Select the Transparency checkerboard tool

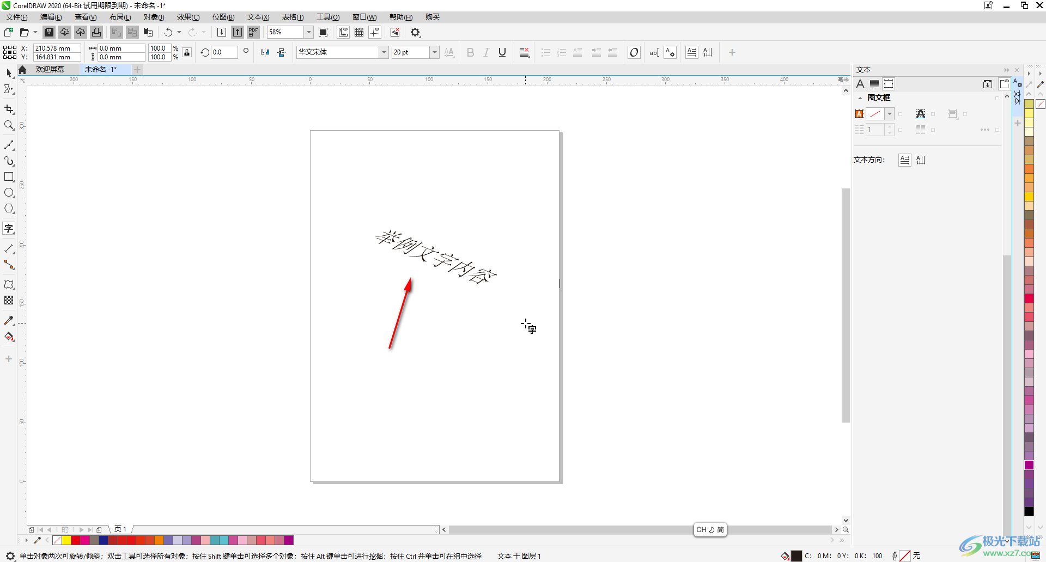click(x=9, y=301)
